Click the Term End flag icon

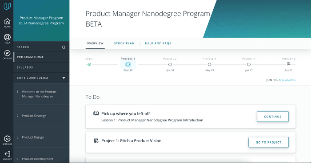click(x=289, y=64)
